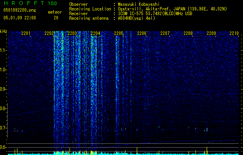Click the 2203 time marker
Screen dimensions: 243x155
[x=72, y=33]
